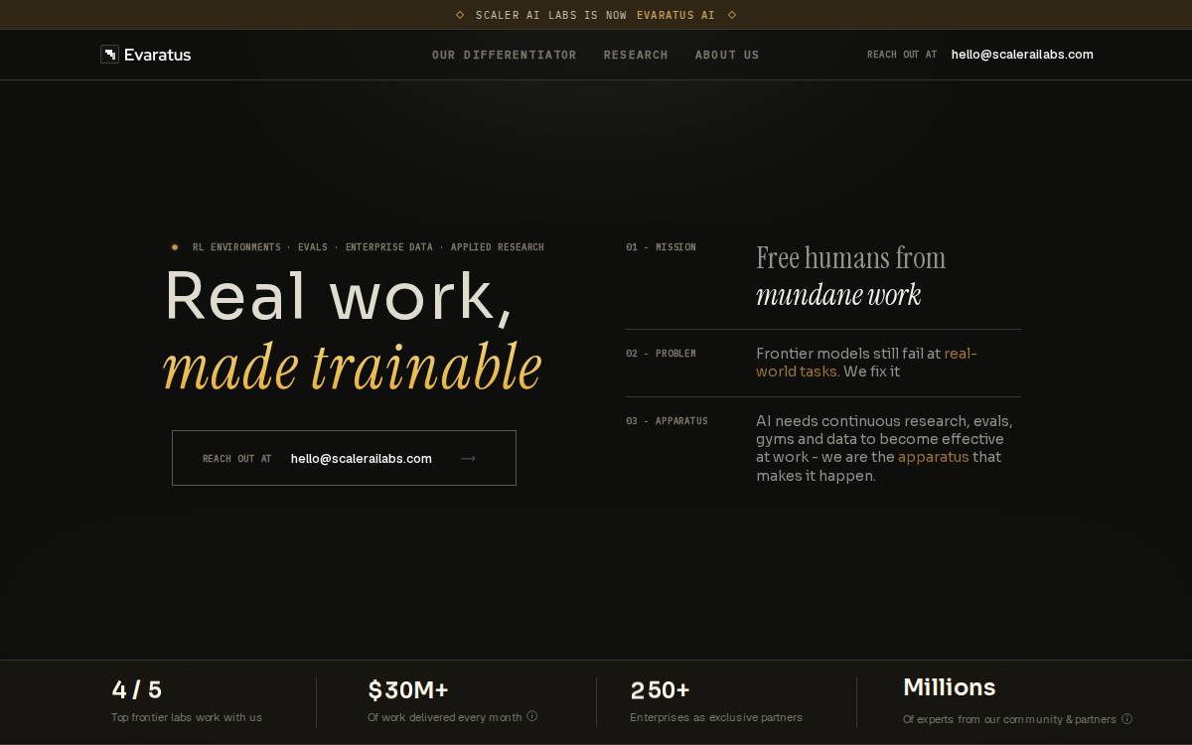This screenshot has height=745, width=1192.
Task: Open the info icon beside work delivered every month
Action: pyautogui.click(x=532, y=716)
